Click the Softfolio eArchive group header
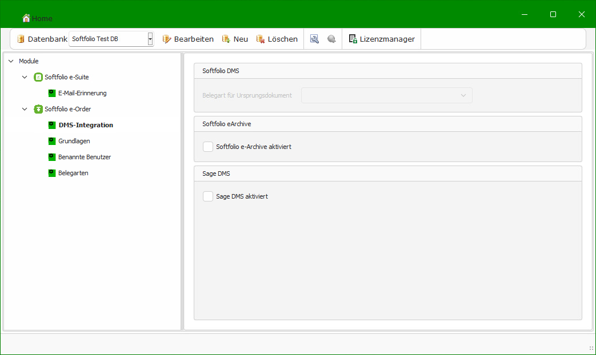The height and width of the screenshot is (355, 596). point(387,124)
